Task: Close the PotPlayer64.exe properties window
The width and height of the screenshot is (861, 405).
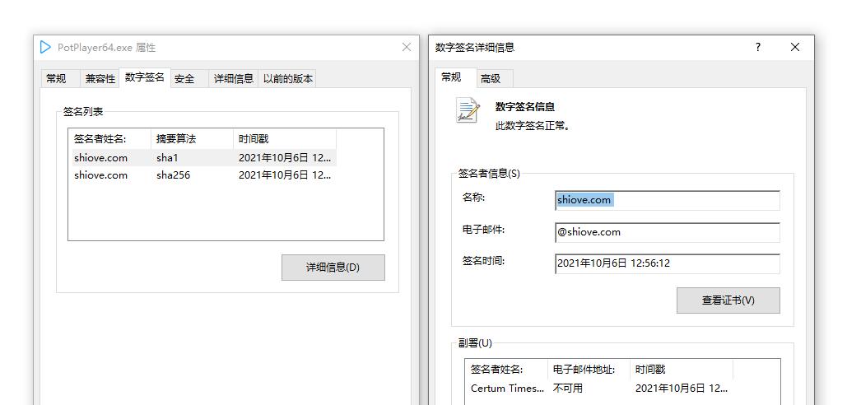Action: coord(407,47)
